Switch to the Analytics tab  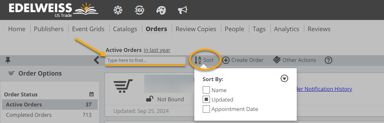coord(286,29)
